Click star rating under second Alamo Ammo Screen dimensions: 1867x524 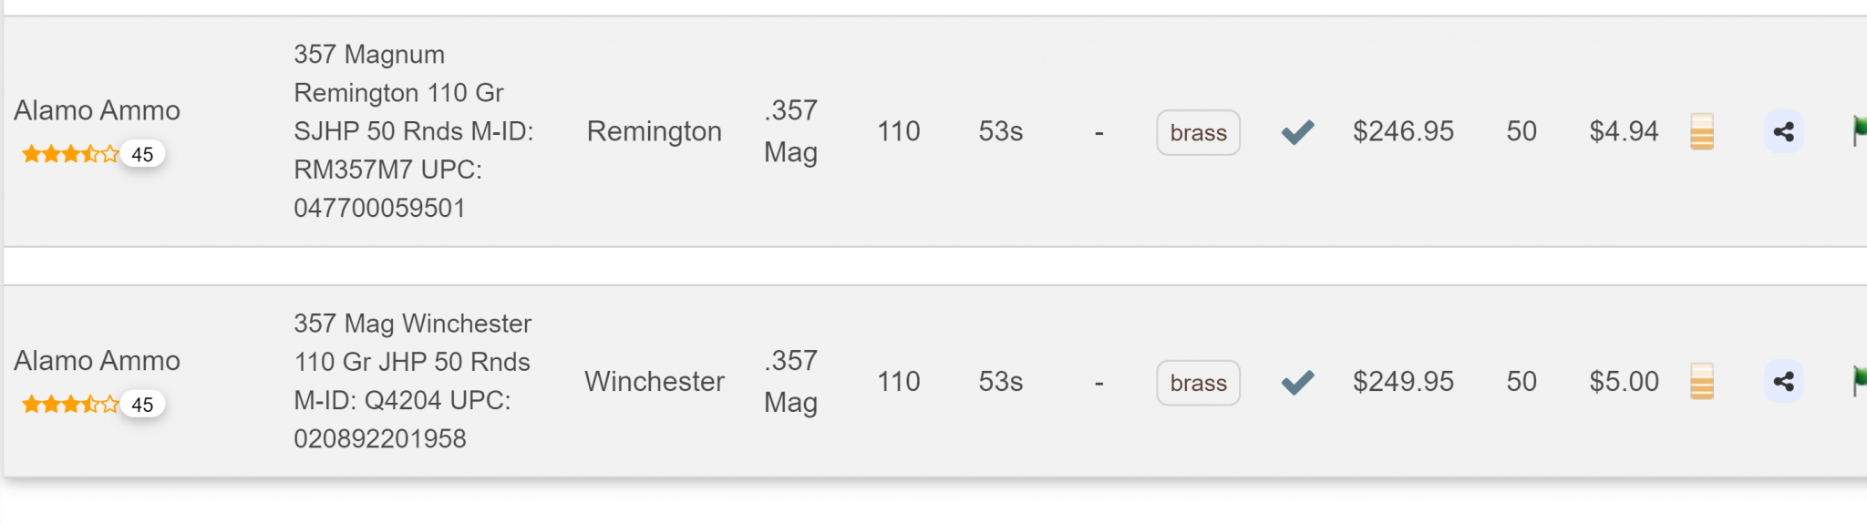[x=70, y=404]
